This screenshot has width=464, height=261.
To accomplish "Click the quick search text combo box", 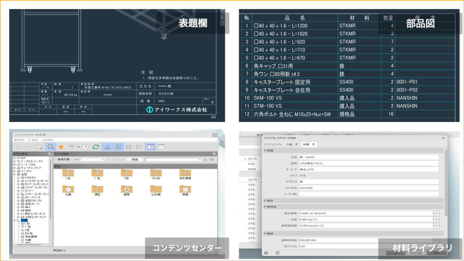I will tap(174, 159).
